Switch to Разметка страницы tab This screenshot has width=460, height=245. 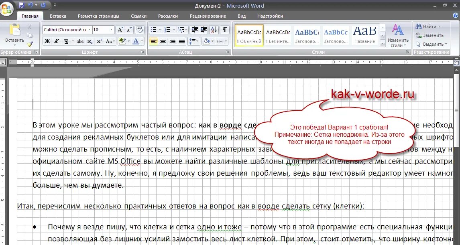[99, 16]
